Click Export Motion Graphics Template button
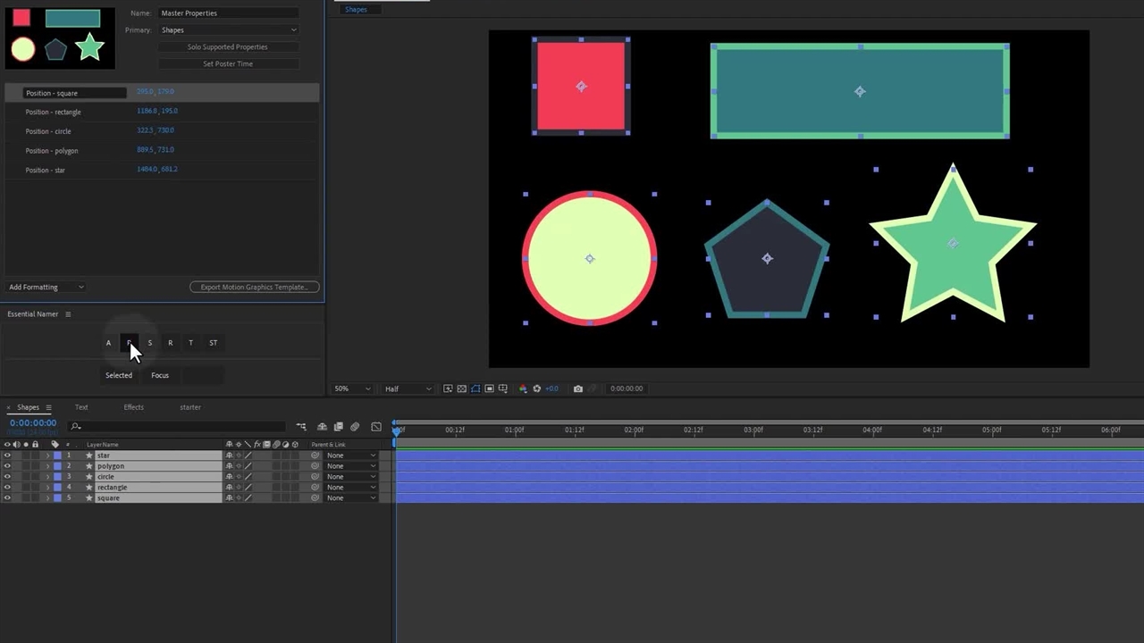The height and width of the screenshot is (643, 1144). point(254,288)
